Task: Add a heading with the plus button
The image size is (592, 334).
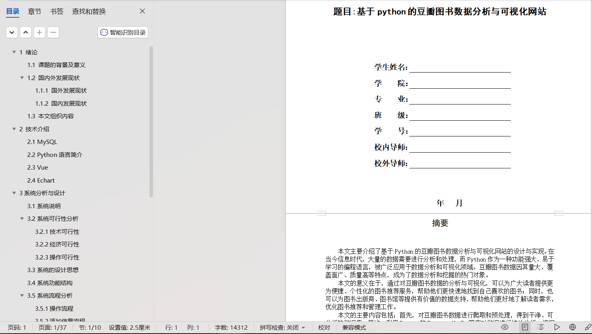Action: [39, 32]
